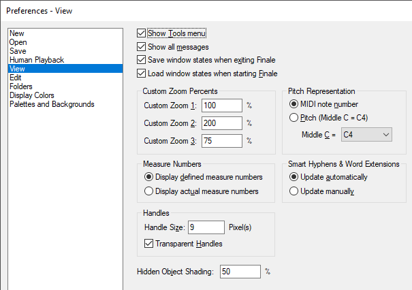412x290 pixels.
Task: Select Display Colors in the category list
Action: coord(32,95)
